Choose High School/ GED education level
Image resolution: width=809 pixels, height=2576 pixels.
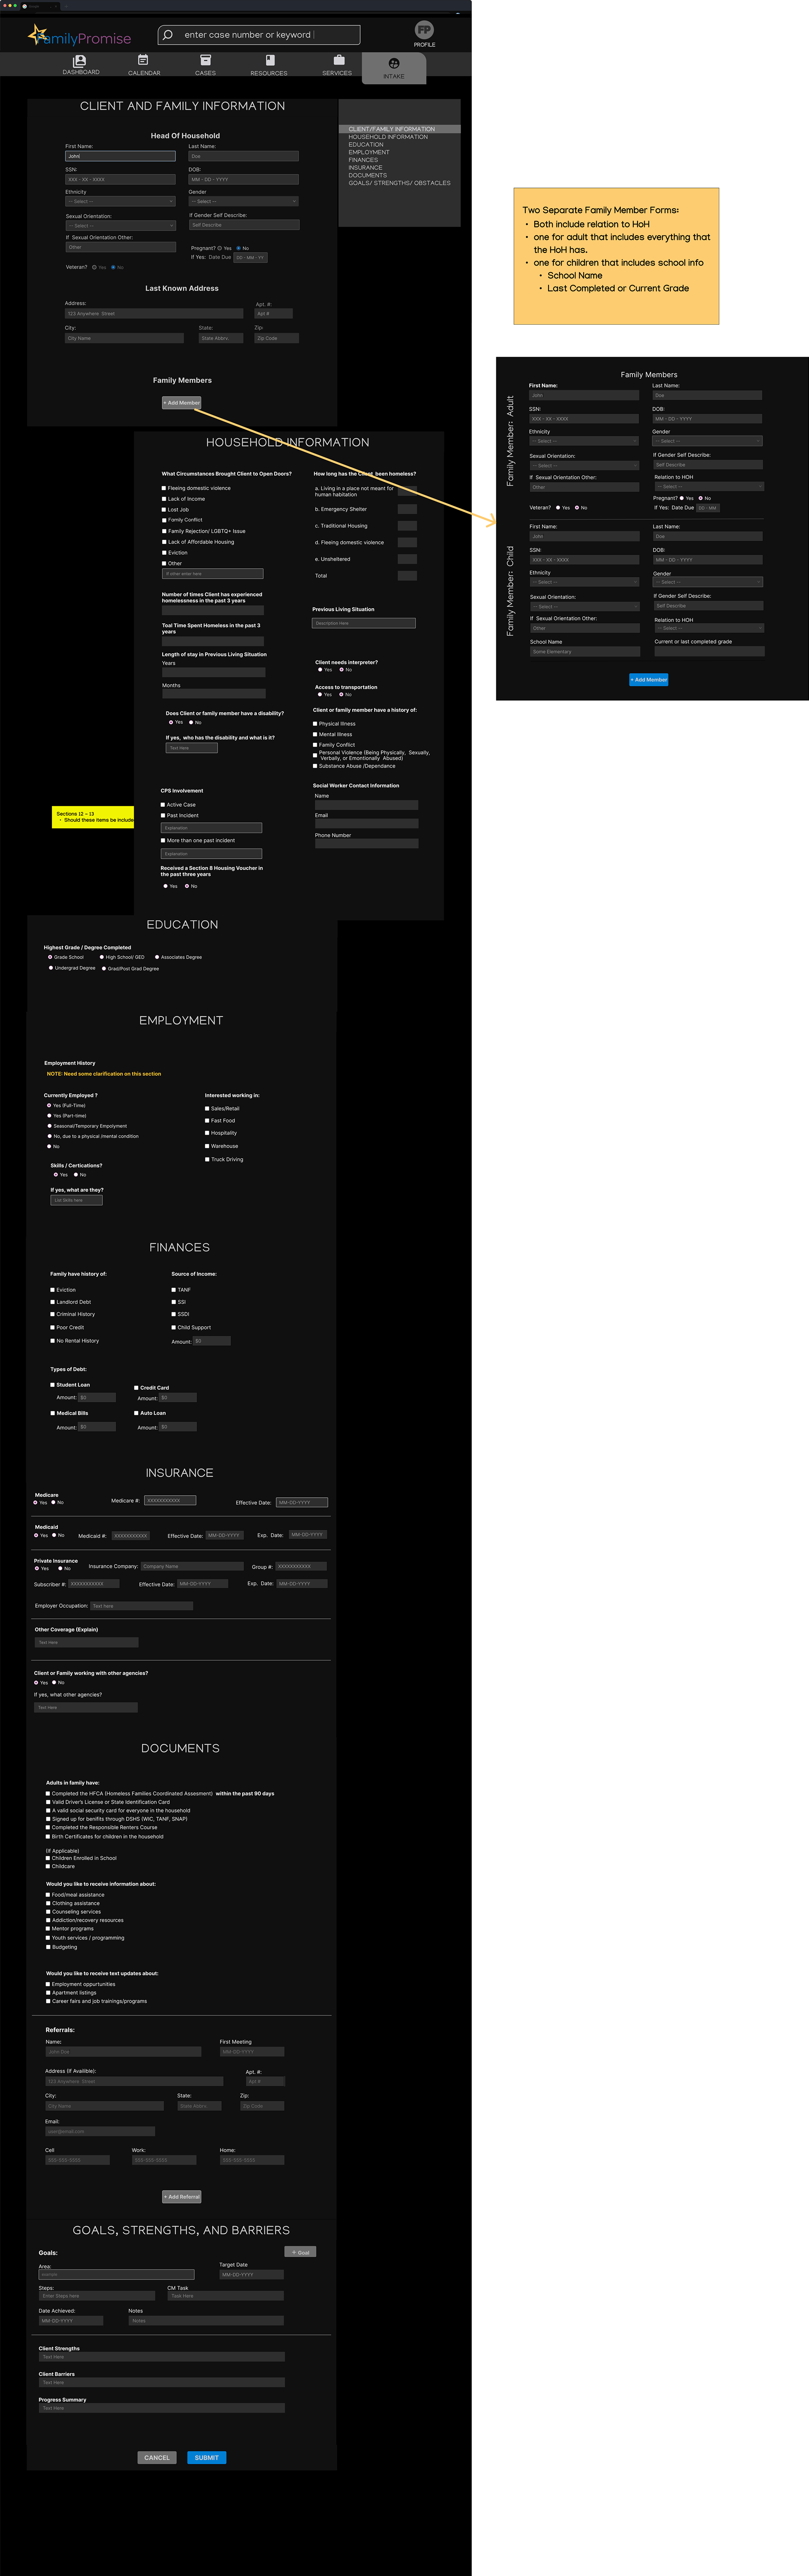coord(102,957)
